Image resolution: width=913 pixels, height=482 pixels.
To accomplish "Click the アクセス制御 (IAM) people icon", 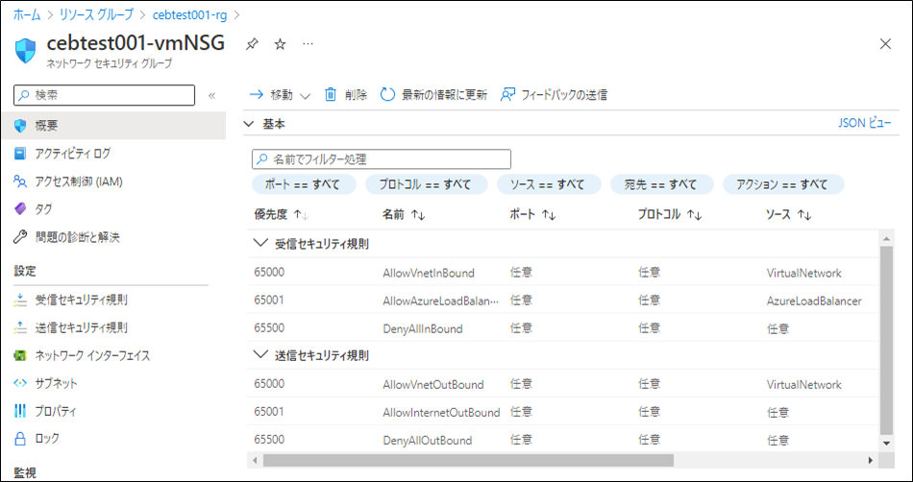I will [20, 181].
